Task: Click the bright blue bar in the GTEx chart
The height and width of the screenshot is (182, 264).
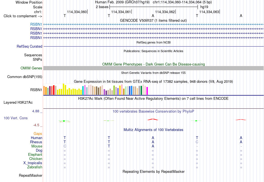Action: 131,90
